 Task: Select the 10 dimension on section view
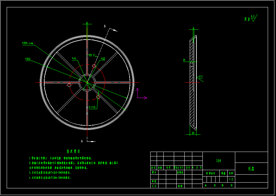[x=184, y=60]
